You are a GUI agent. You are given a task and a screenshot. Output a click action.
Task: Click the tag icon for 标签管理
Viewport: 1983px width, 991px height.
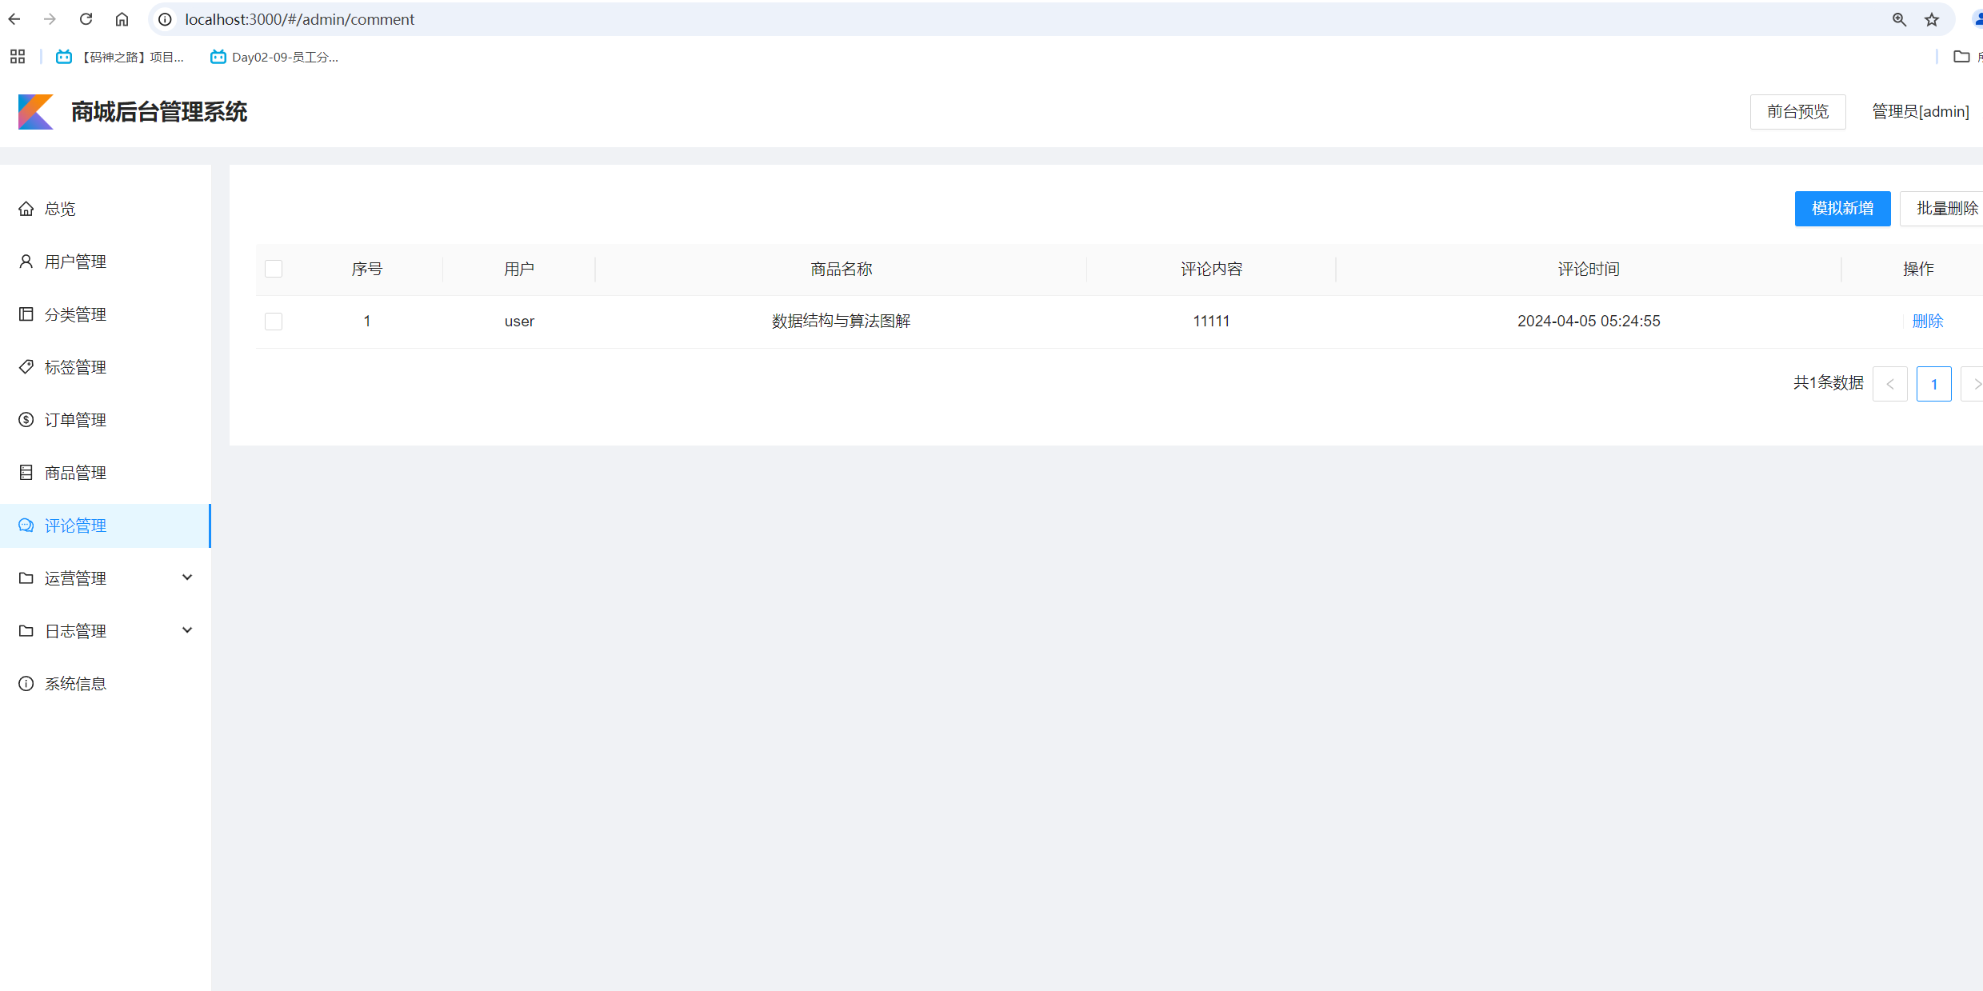pos(26,367)
